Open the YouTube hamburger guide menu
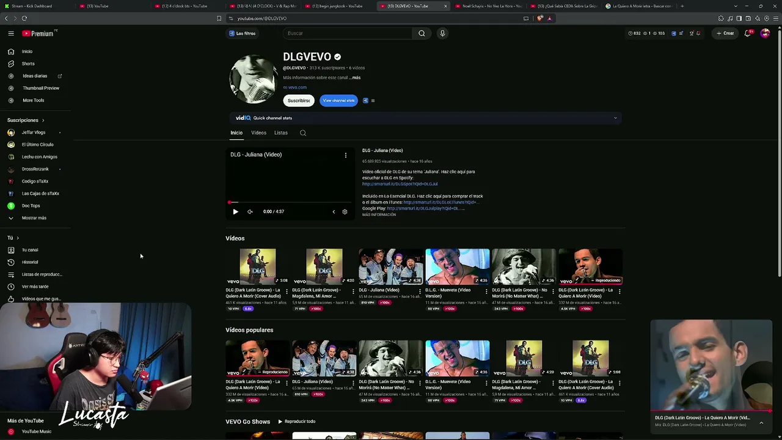Screen dimensions: 782x440 [11, 34]
